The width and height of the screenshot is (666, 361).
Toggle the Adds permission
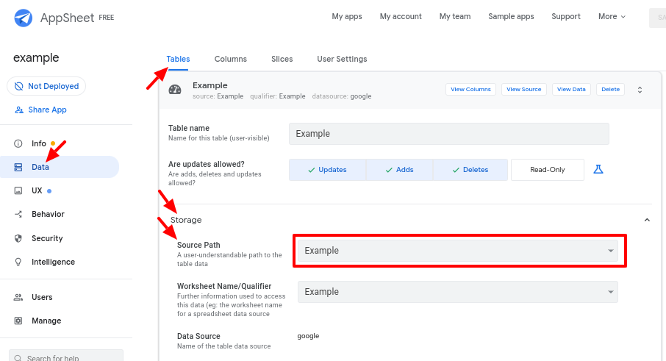tap(400, 170)
